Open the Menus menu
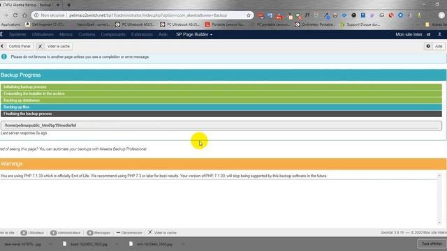Viewport: 447px width, 251px height. tap(66, 34)
